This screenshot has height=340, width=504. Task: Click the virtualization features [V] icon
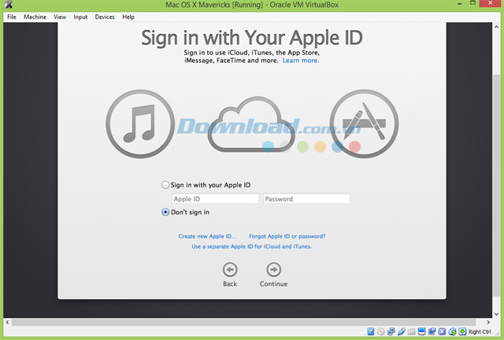pos(442,331)
